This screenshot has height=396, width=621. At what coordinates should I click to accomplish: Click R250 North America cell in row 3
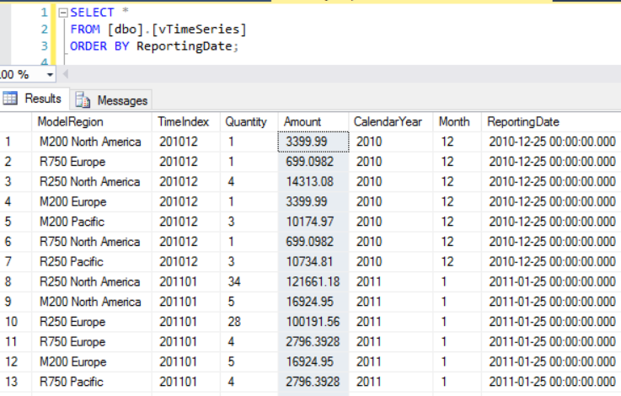tap(92, 182)
